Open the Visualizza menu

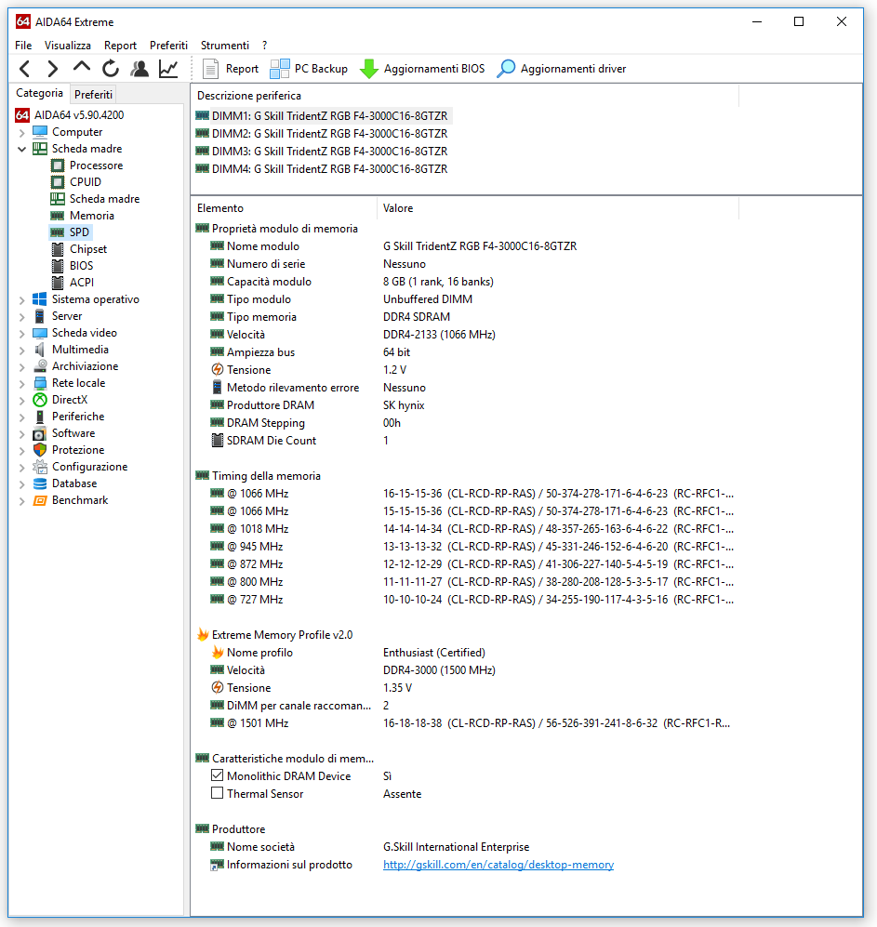67,46
